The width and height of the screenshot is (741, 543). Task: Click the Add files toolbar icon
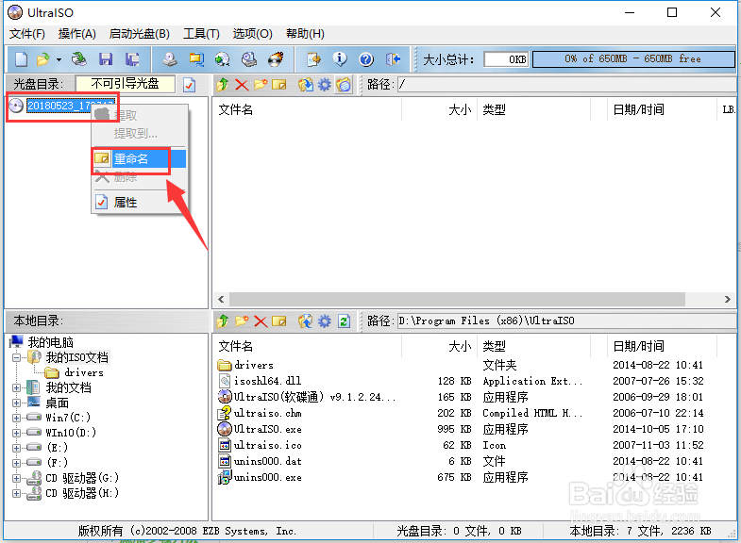pyautogui.click(x=313, y=59)
